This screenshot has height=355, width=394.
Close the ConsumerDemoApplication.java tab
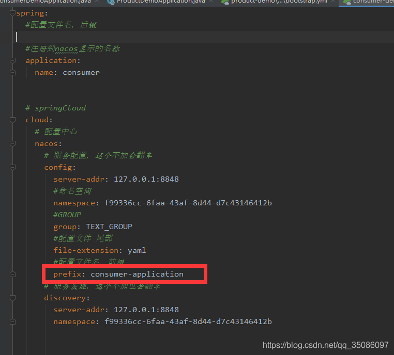97,2
